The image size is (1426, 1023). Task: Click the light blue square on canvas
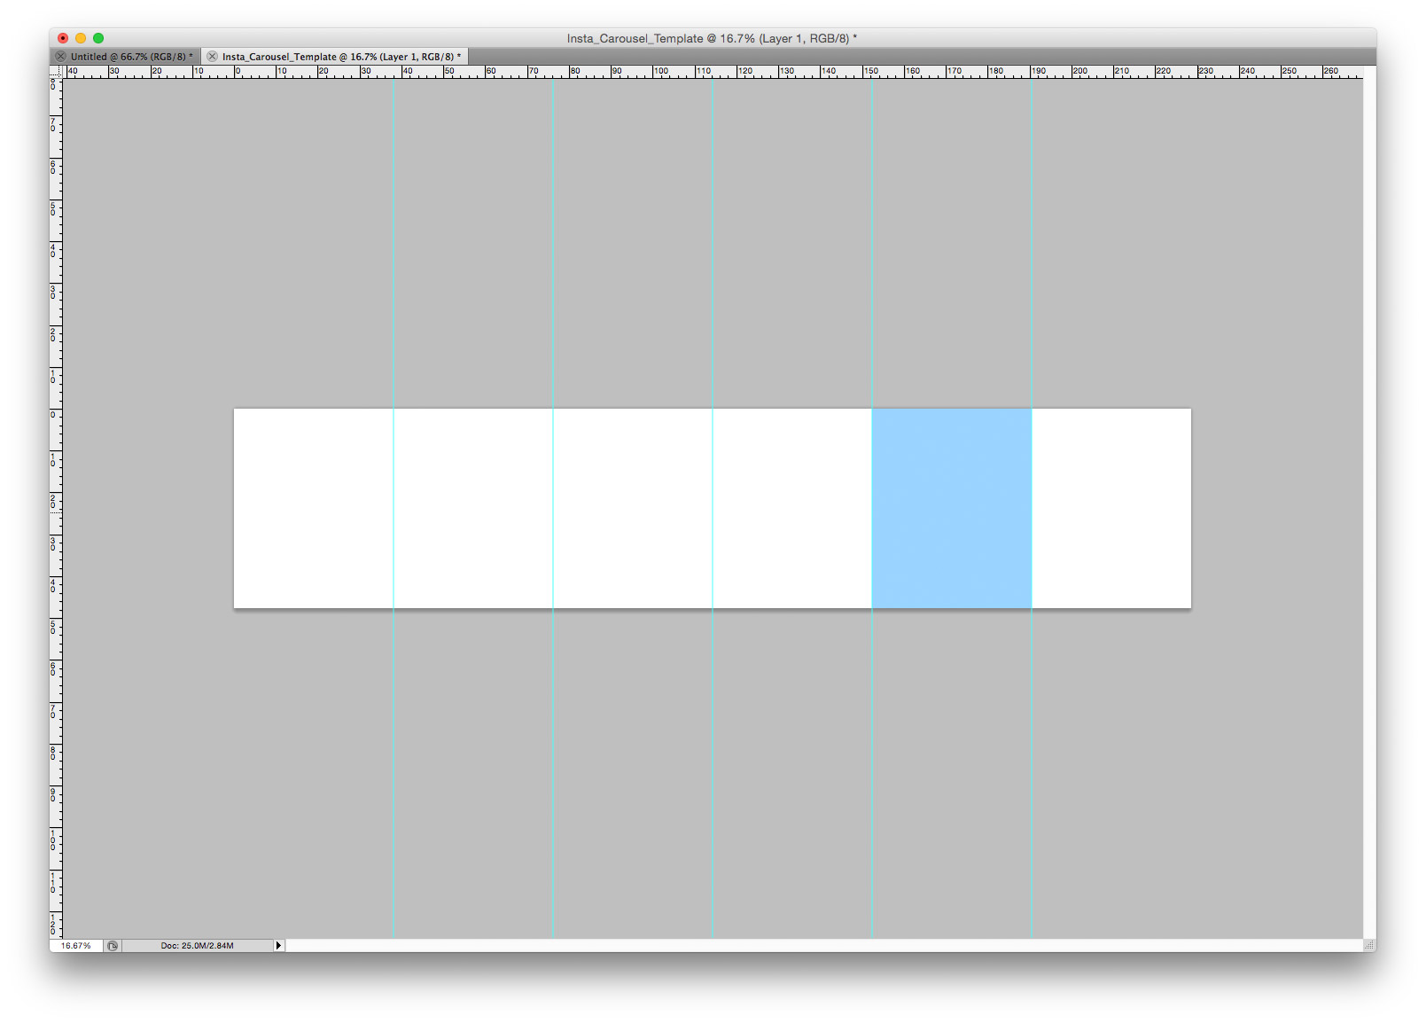(951, 508)
